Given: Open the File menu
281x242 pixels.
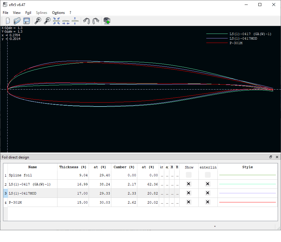Looking at the screenshot, I should [x=5, y=13].
